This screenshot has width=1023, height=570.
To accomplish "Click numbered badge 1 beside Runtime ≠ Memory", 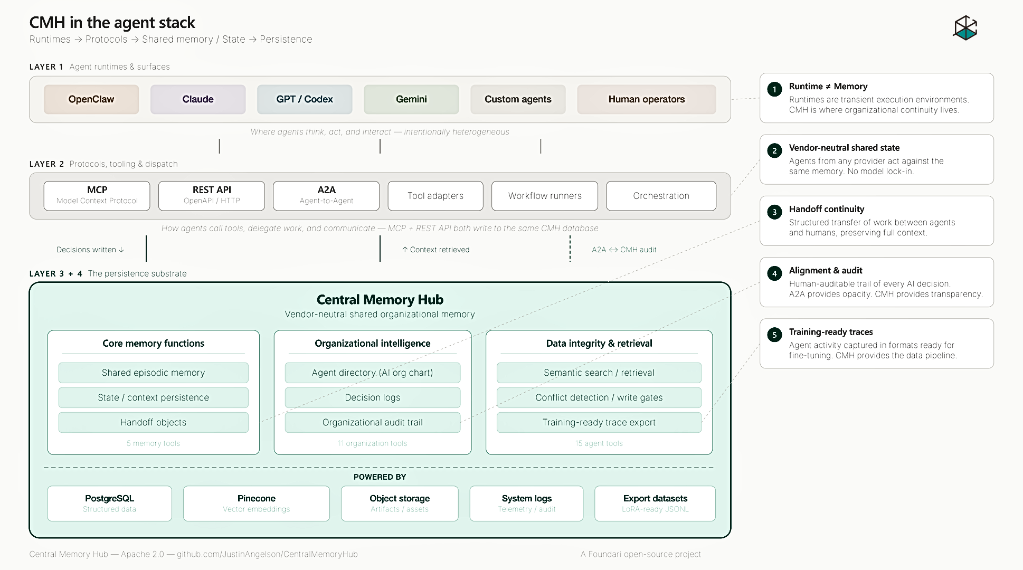I will tap(774, 89).
